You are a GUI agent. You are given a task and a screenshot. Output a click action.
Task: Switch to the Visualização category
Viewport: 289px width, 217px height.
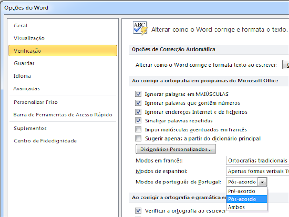point(29,38)
